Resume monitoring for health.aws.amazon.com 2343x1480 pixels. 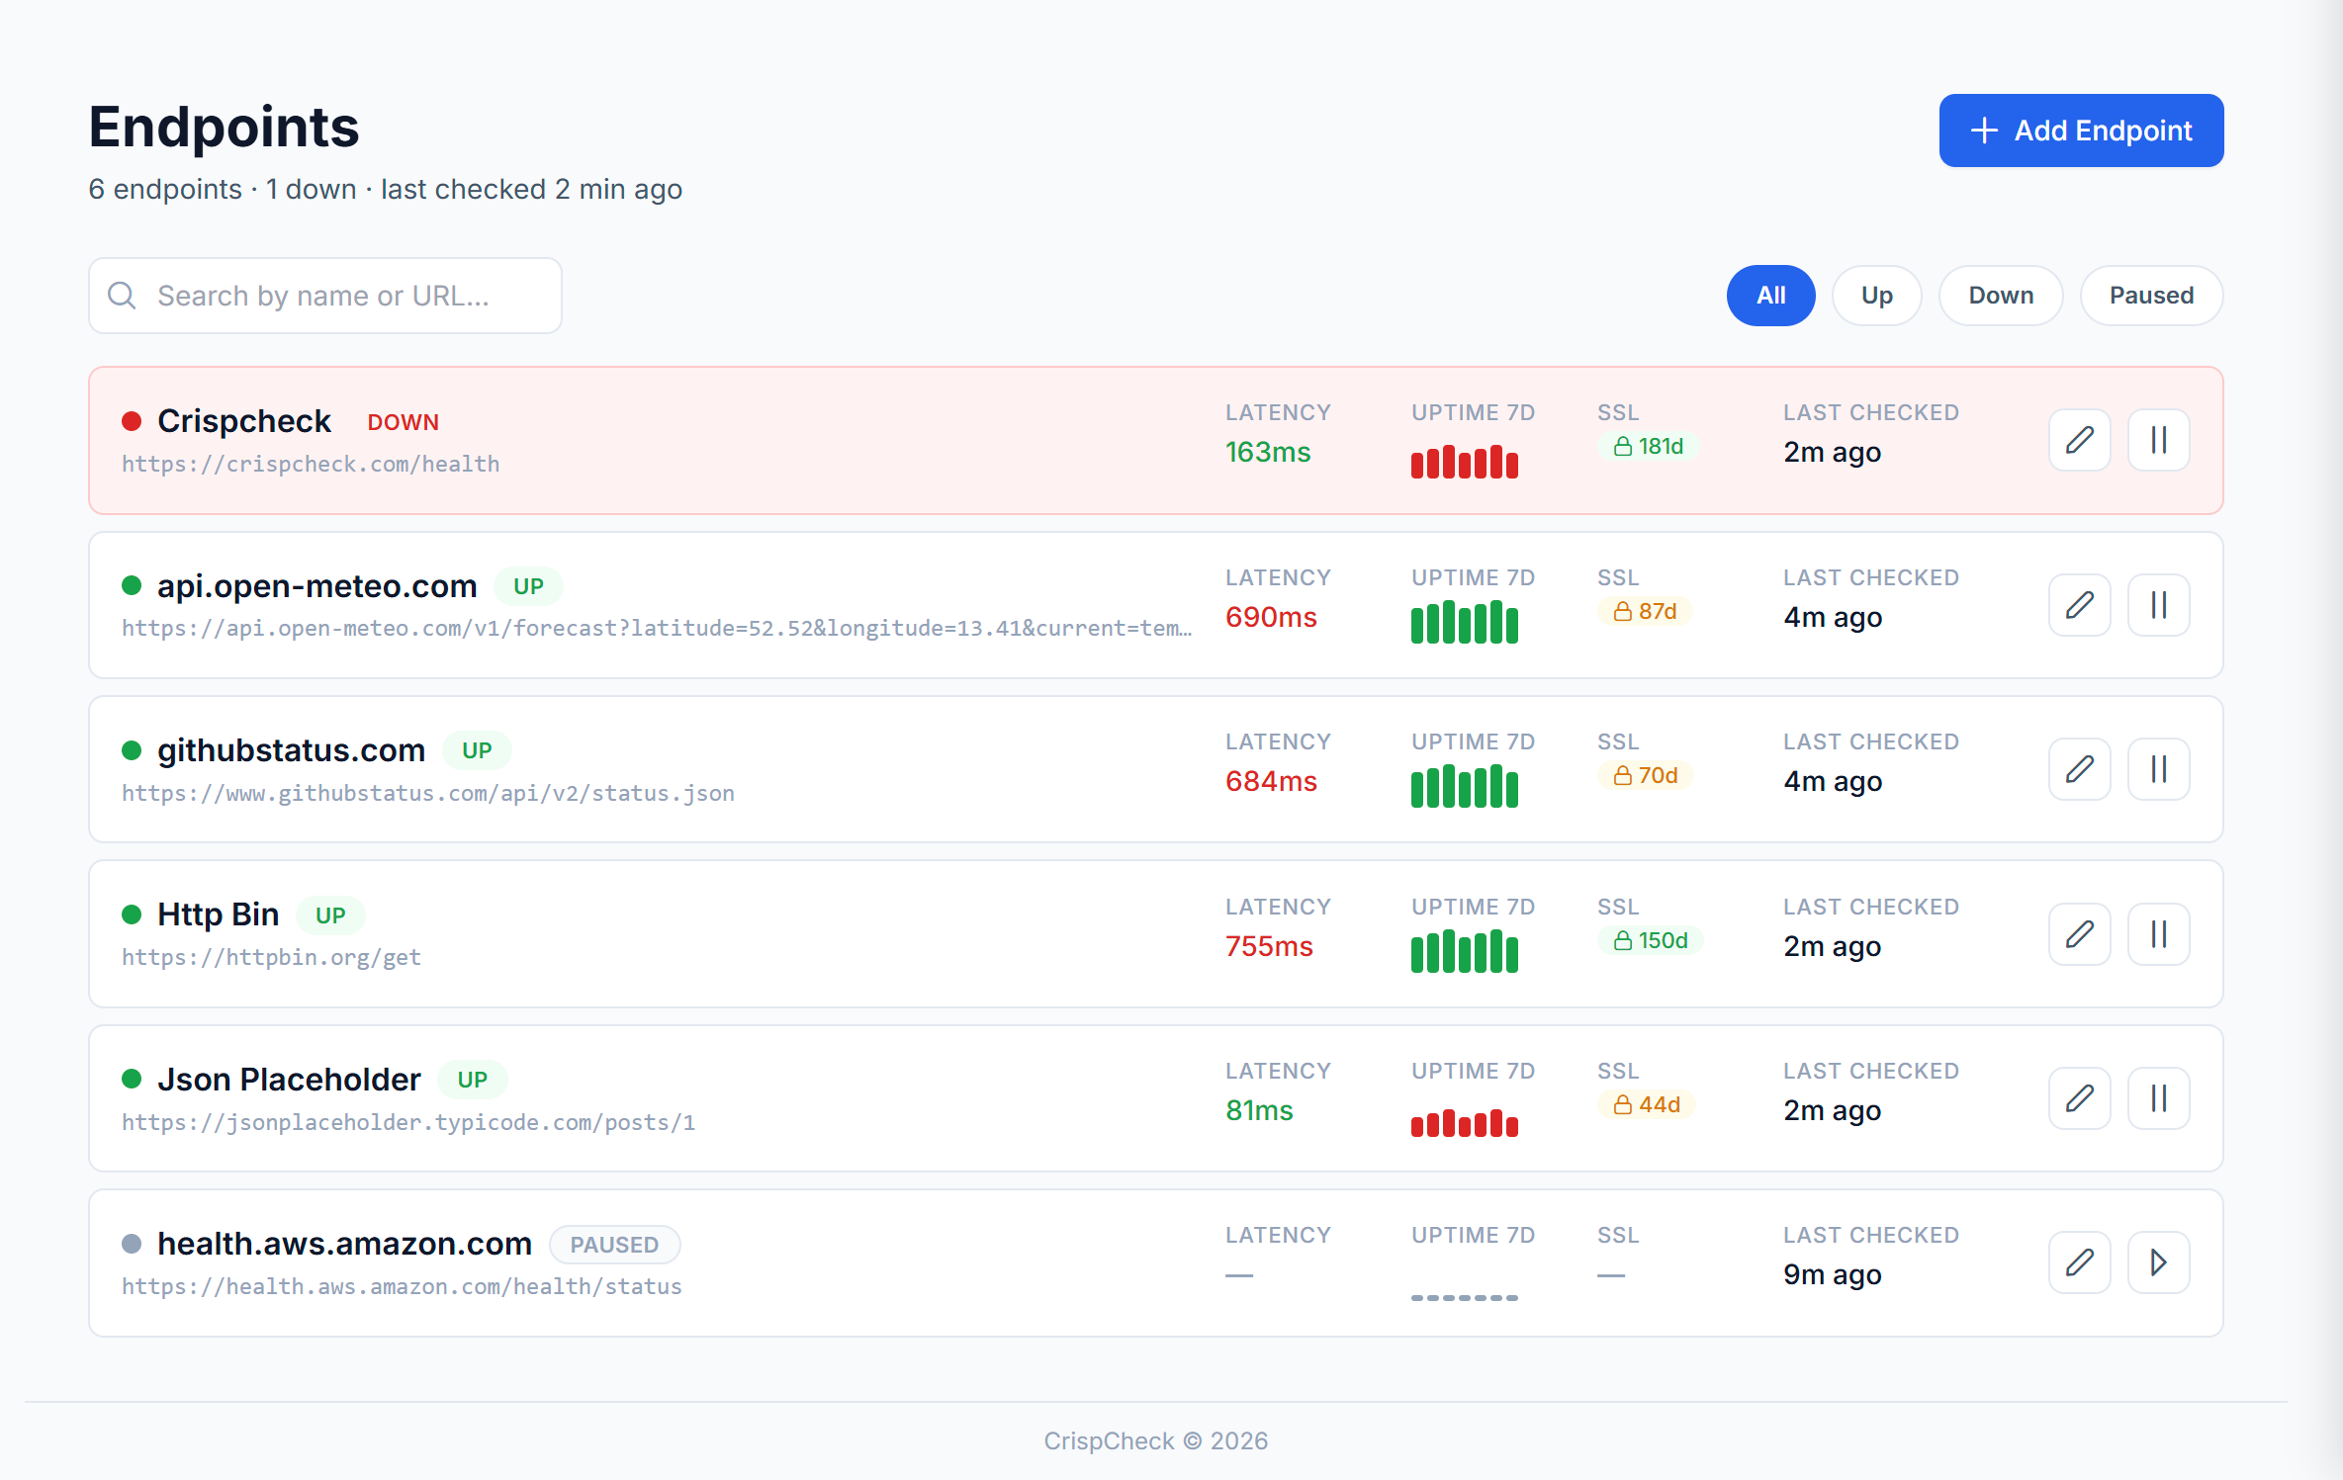2159,1262
